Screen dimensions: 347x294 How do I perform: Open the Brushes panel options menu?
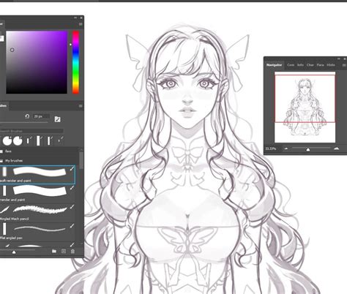(81, 106)
